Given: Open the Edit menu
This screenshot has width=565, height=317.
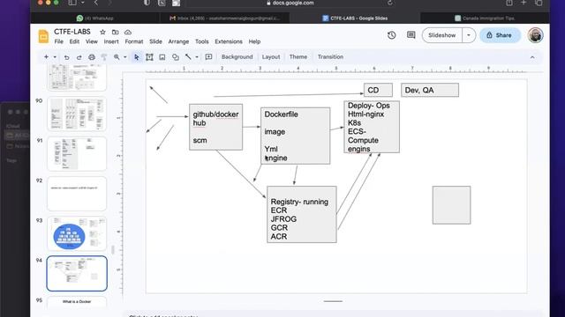Looking at the screenshot, I should coord(74,41).
